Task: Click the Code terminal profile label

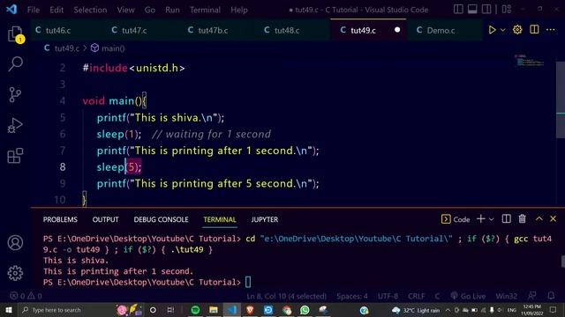Action: coord(456,219)
